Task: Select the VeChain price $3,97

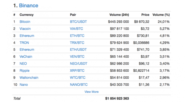Action: (145, 56)
